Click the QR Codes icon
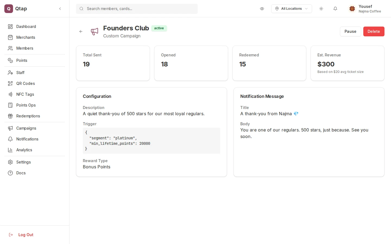Image resolution: width=391 pixels, height=244 pixels. pos(10,84)
